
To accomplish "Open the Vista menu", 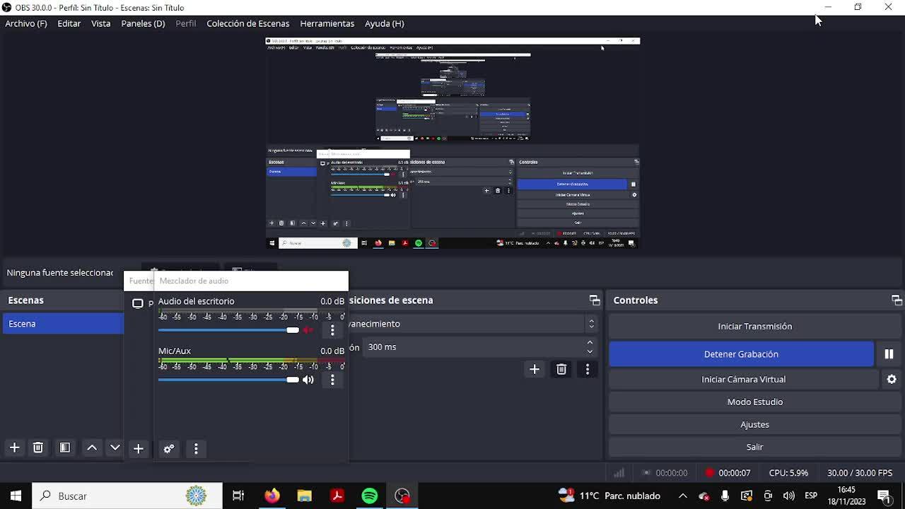I will pos(100,23).
